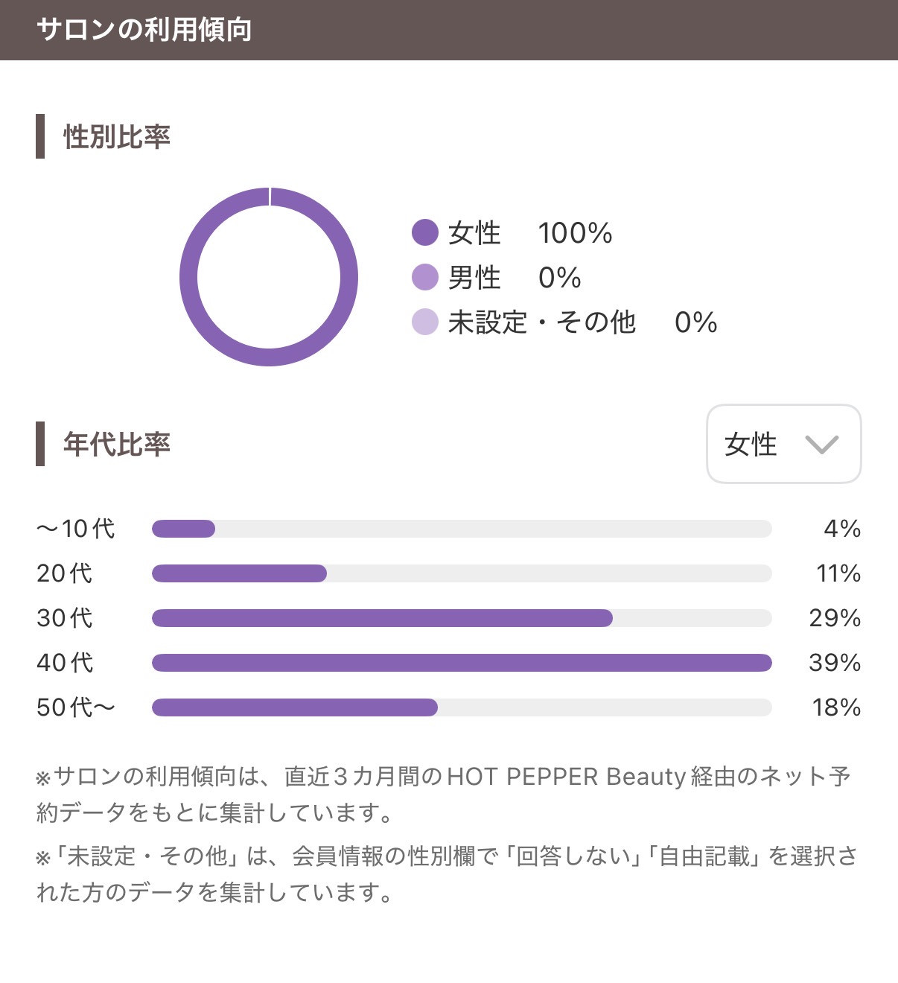Click the サロンの利用傾向 header title
Viewport: 898px width, 983px height.
coord(144,30)
